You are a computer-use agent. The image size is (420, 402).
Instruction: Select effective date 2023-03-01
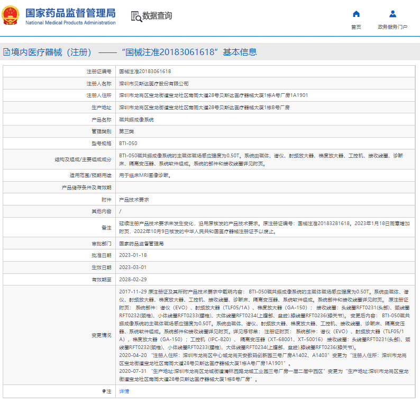click(x=133, y=267)
